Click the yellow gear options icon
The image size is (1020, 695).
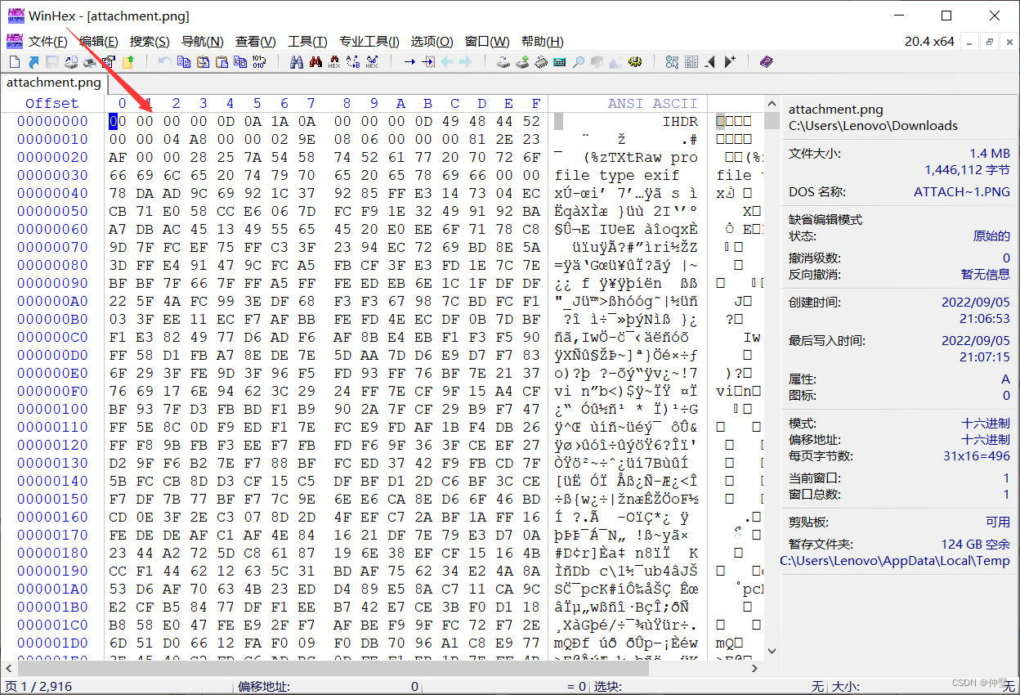tap(636, 62)
